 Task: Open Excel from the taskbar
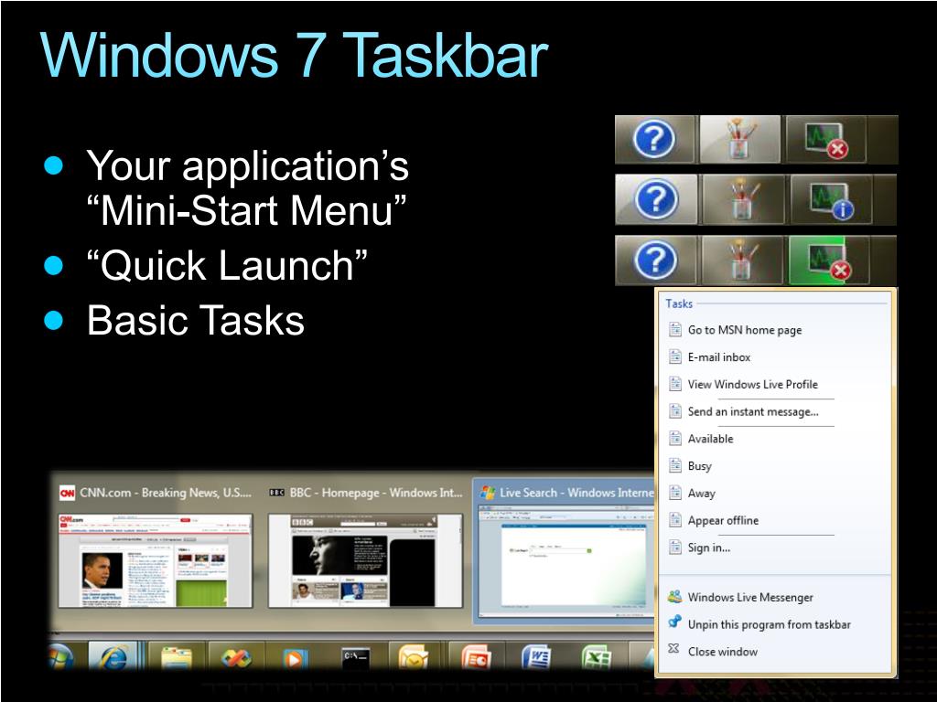click(597, 658)
